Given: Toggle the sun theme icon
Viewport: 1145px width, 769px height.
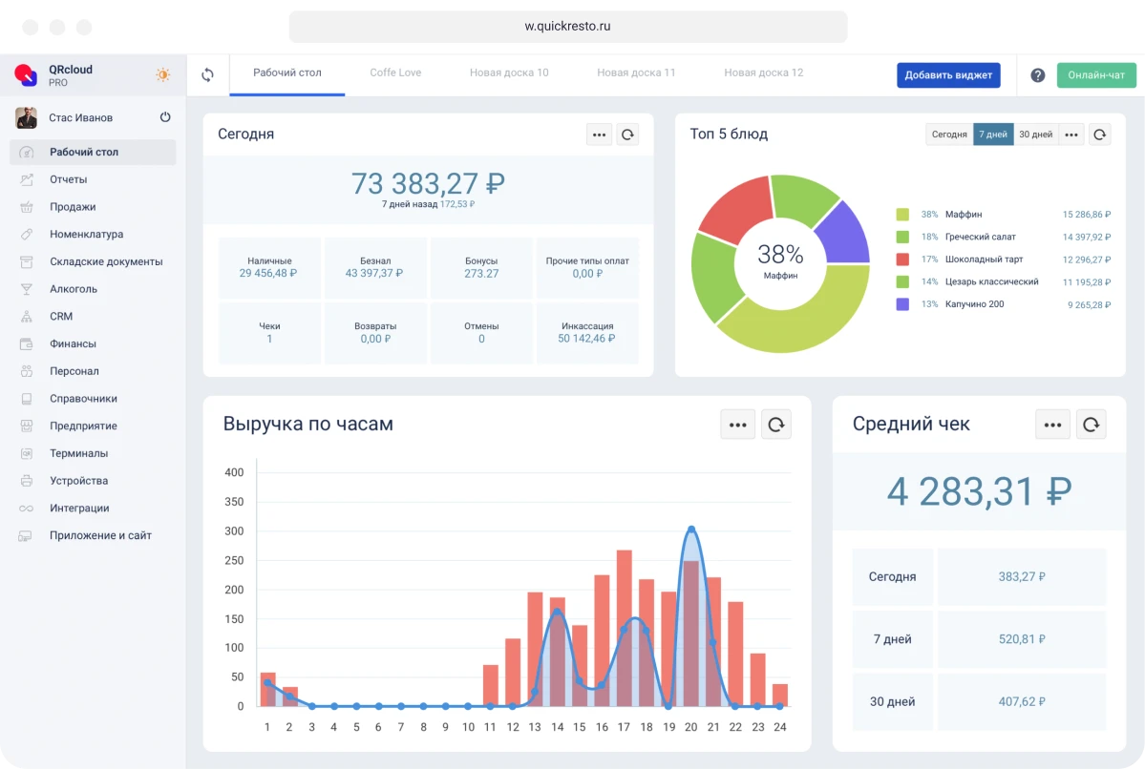Looking at the screenshot, I should tap(163, 75).
